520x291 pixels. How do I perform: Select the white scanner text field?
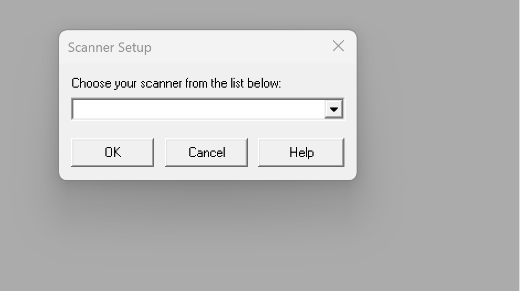(199, 109)
